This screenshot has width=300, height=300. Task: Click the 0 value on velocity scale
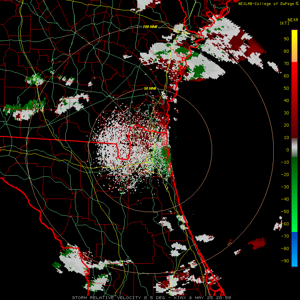pos(288,150)
